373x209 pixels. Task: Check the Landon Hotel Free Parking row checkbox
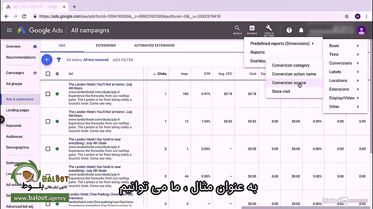pyautogui.click(x=48, y=203)
